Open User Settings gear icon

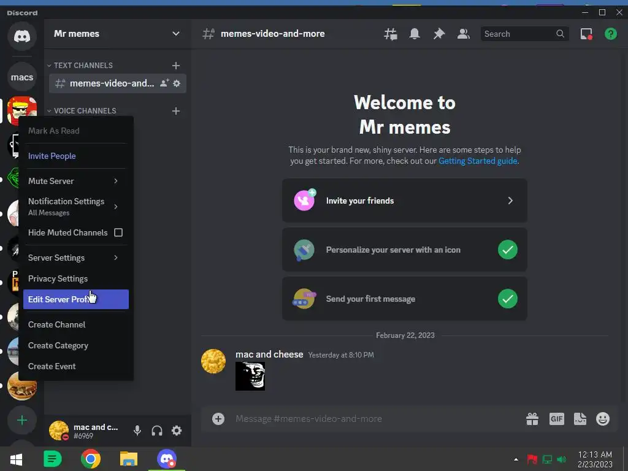pos(177,431)
